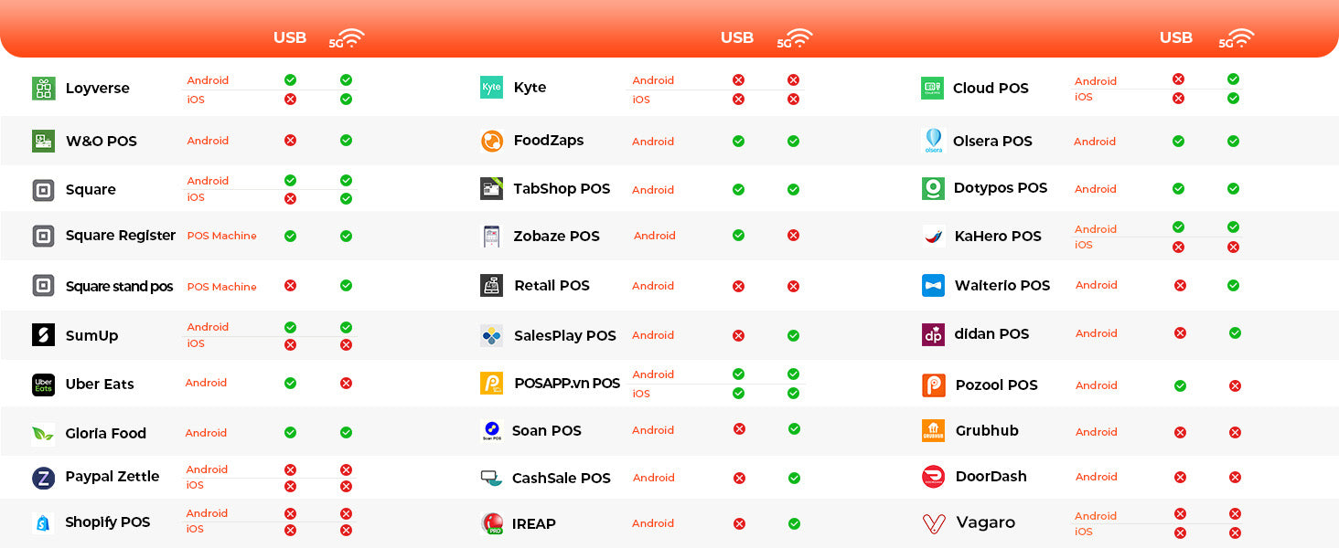Click the Shopify POS bag icon
This screenshot has height=548, width=1339.
click(43, 522)
